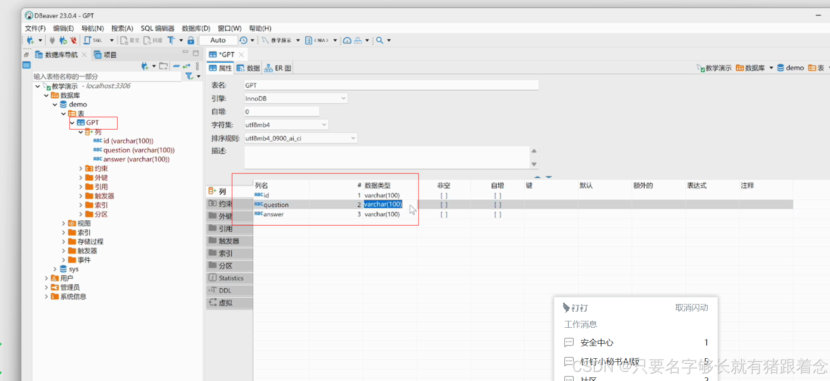The image size is (830, 381).
Task: Click 取消闪动 in DingTalk popup
Action: coord(692,308)
